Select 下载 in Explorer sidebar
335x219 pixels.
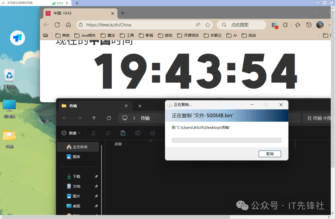pos(76,176)
